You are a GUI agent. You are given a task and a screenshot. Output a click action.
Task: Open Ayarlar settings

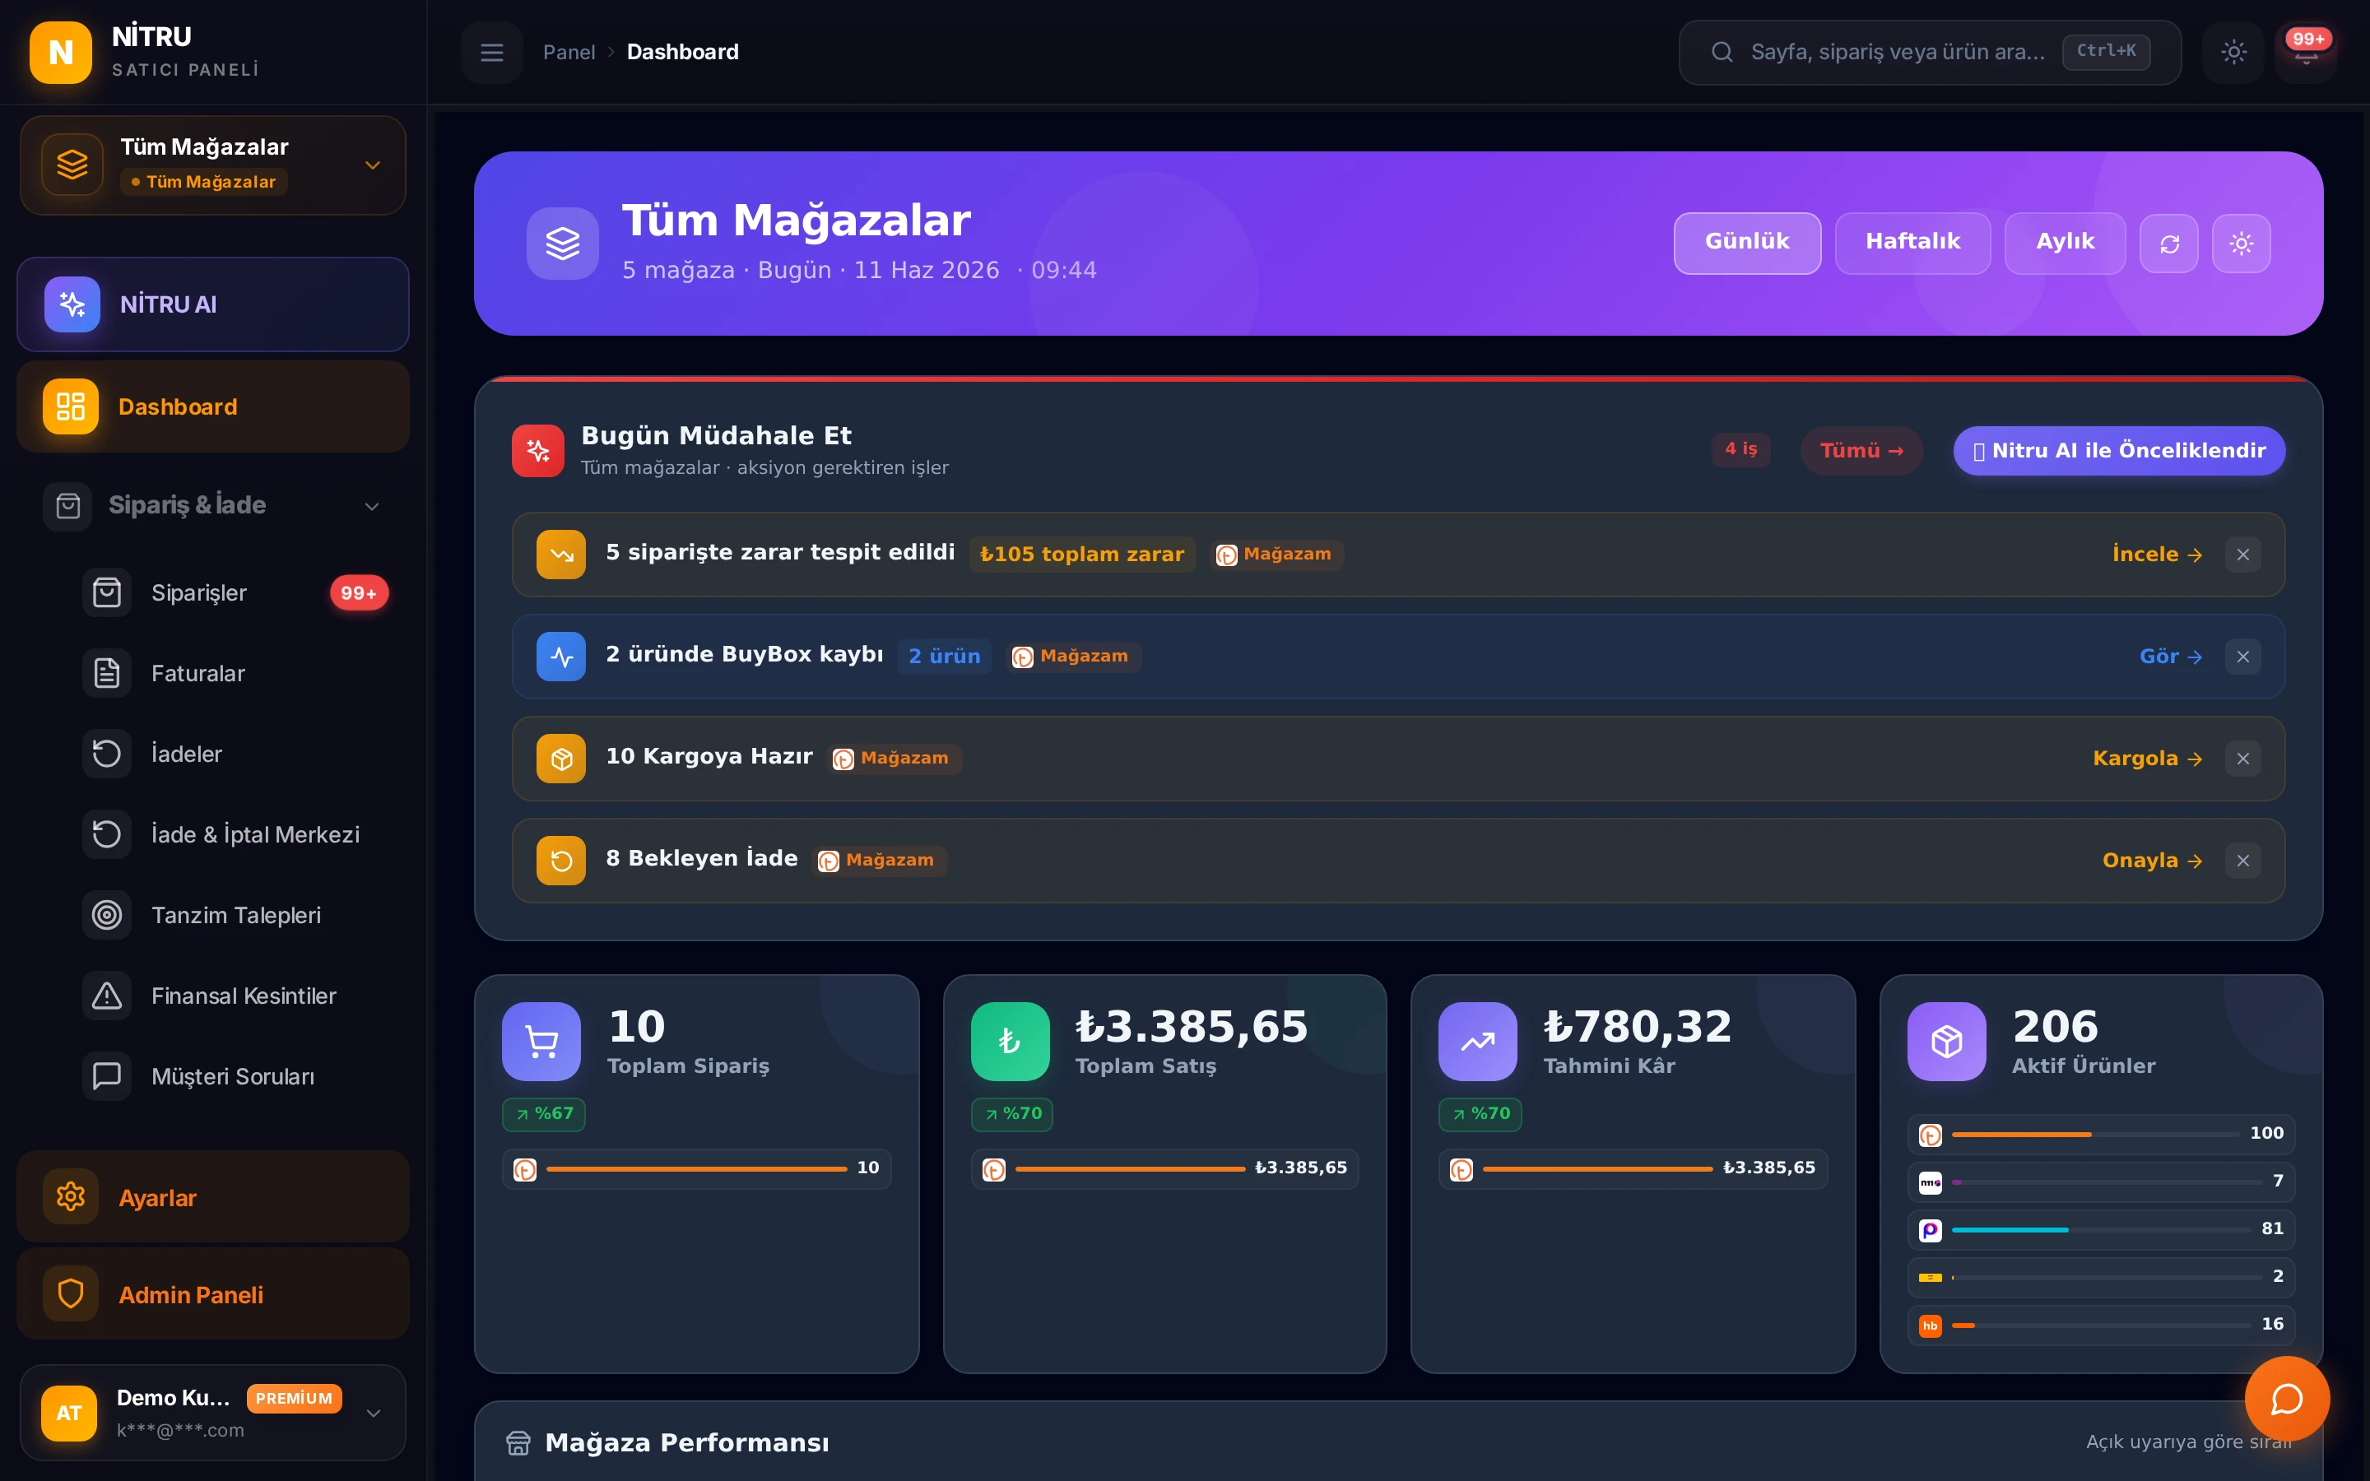coord(212,1197)
